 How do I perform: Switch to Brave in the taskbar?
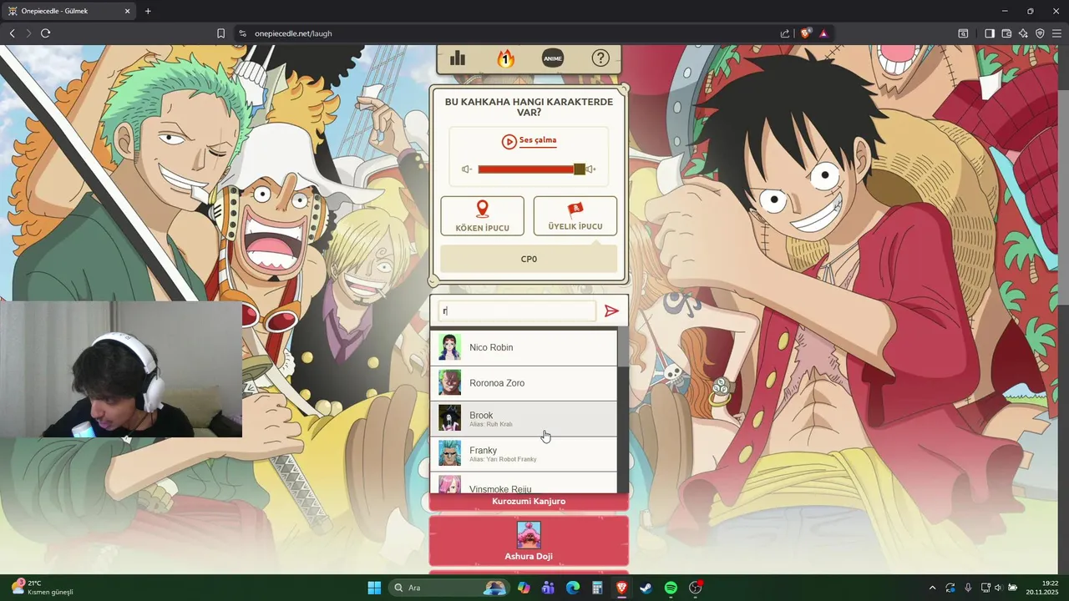(621, 588)
